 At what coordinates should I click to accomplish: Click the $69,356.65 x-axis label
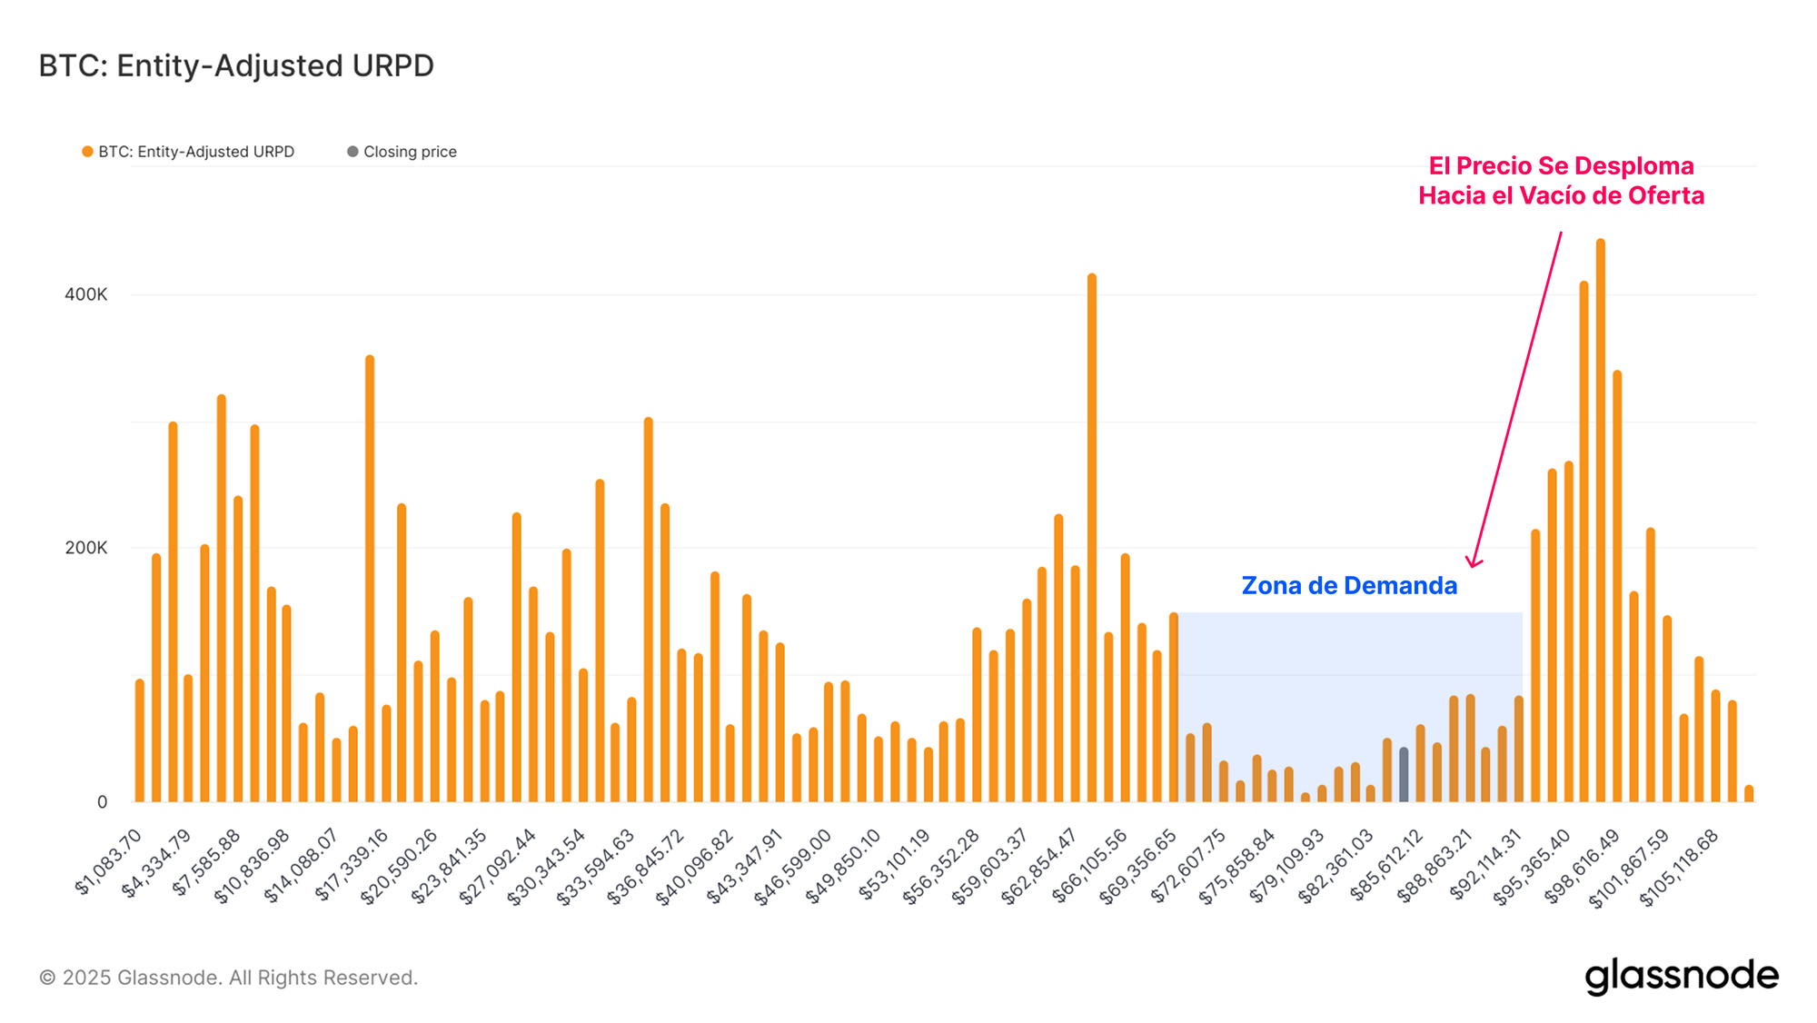1138,868
